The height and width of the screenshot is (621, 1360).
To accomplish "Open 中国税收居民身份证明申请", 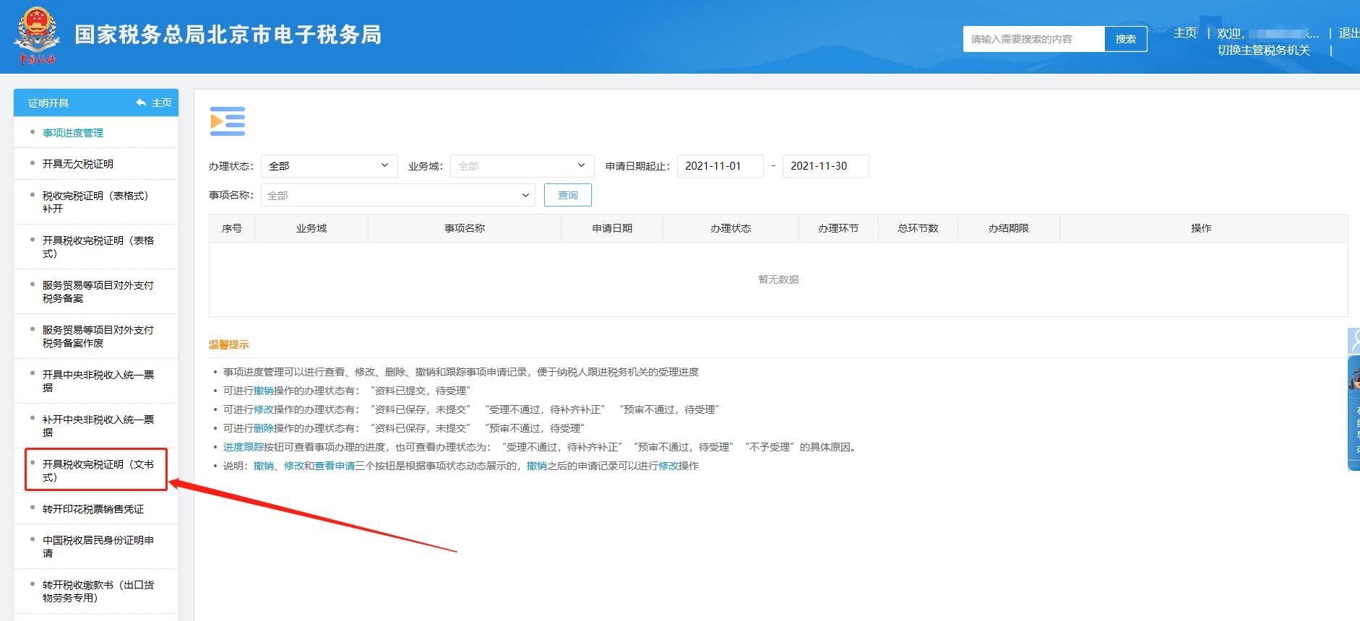I will coord(98,547).
